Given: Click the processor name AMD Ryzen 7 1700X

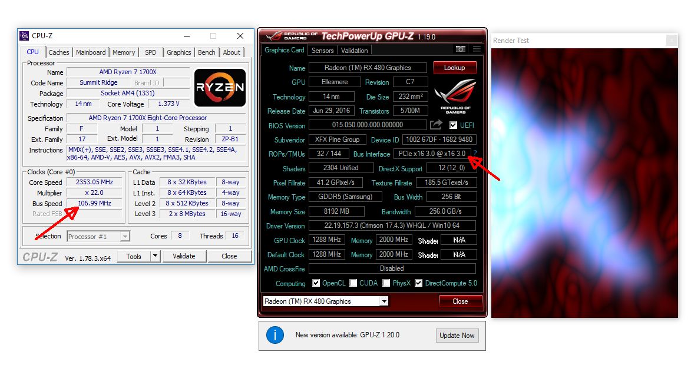Looking at the screenshot, I should [128, 72].
